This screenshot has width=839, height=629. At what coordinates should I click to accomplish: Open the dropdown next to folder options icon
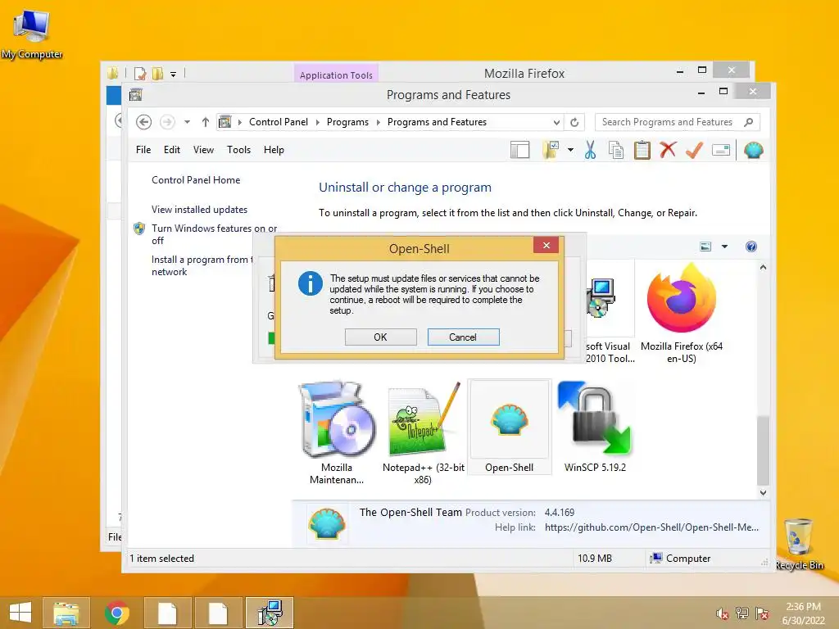click(x=570, y=151)
